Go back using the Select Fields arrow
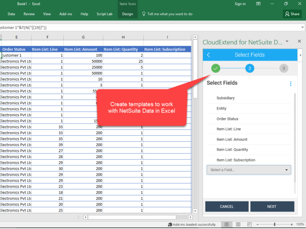 (209, 55)
